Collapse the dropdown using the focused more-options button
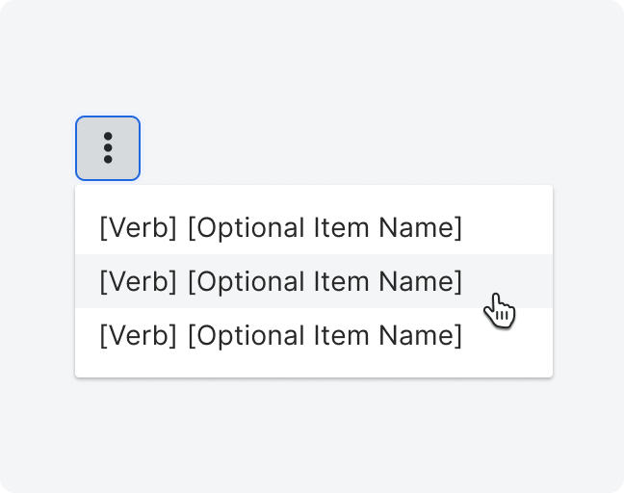Viewport: 624px width, 493px height. pos(108,148)
